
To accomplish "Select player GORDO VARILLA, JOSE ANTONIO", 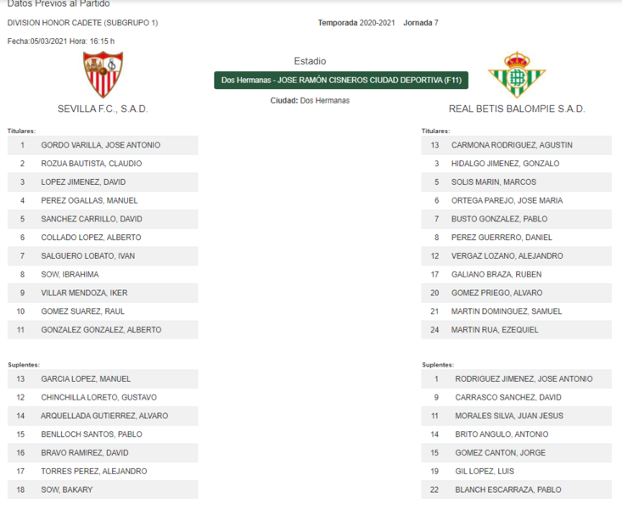I will 103,145.
